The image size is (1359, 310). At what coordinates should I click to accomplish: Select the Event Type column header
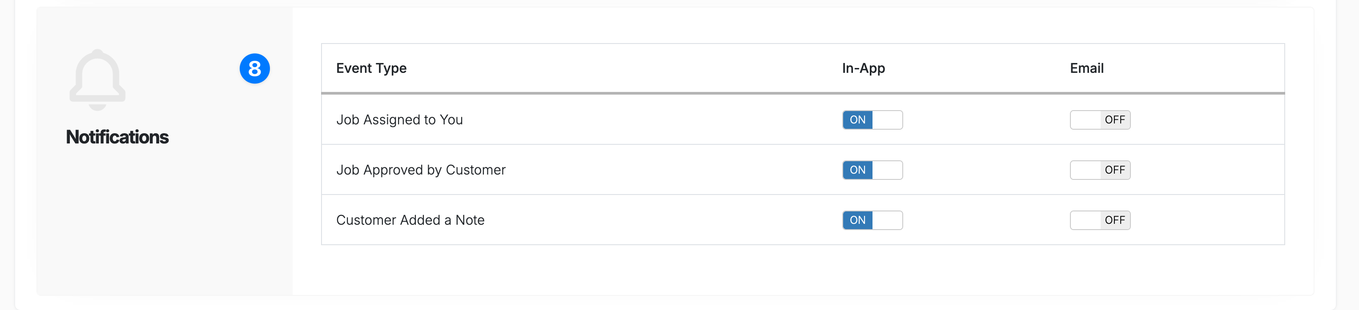point(371,68)
